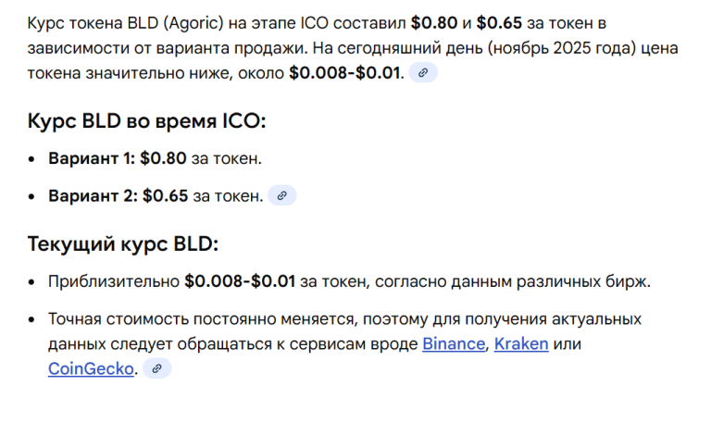Click the source link icon after CoinGecko

coord(156,368)
